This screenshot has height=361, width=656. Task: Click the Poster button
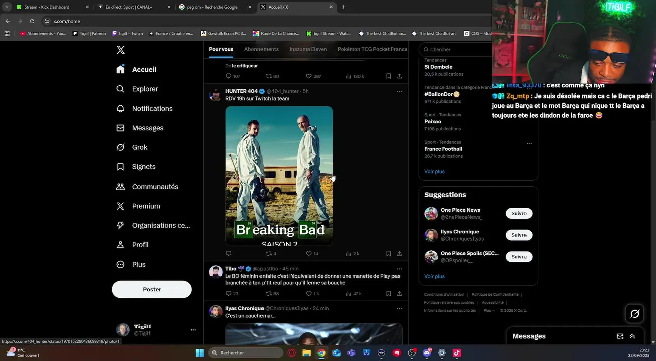click(152, 289)
